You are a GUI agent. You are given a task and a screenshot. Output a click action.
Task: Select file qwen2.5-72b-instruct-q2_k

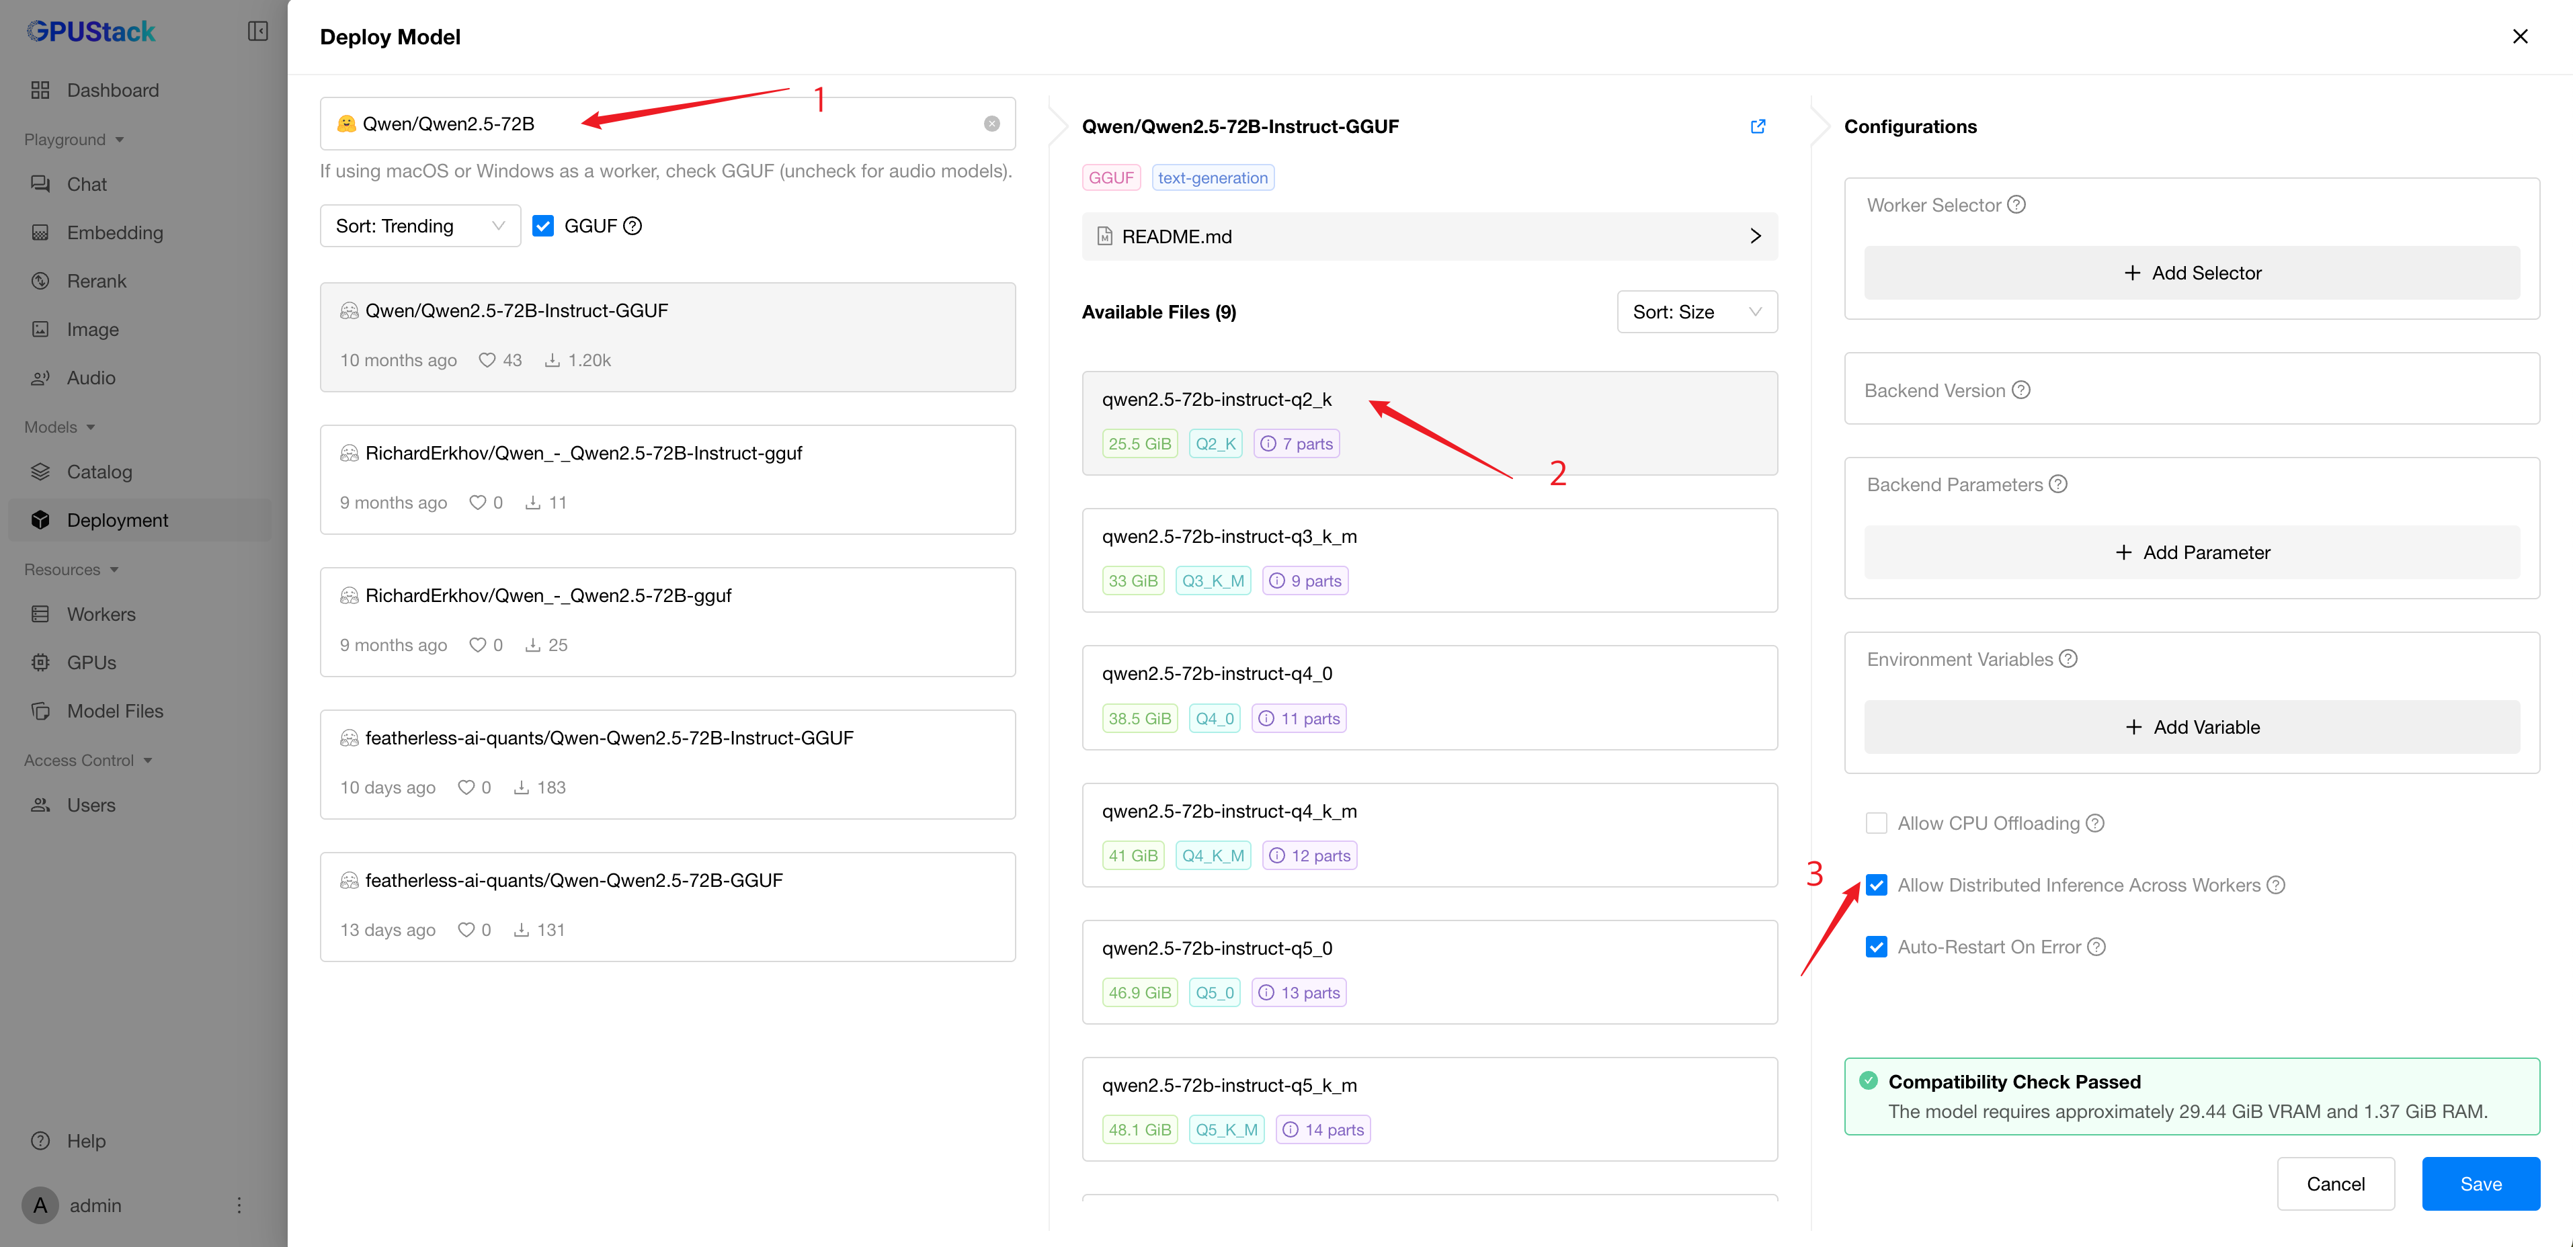(x=1430, y=423)
